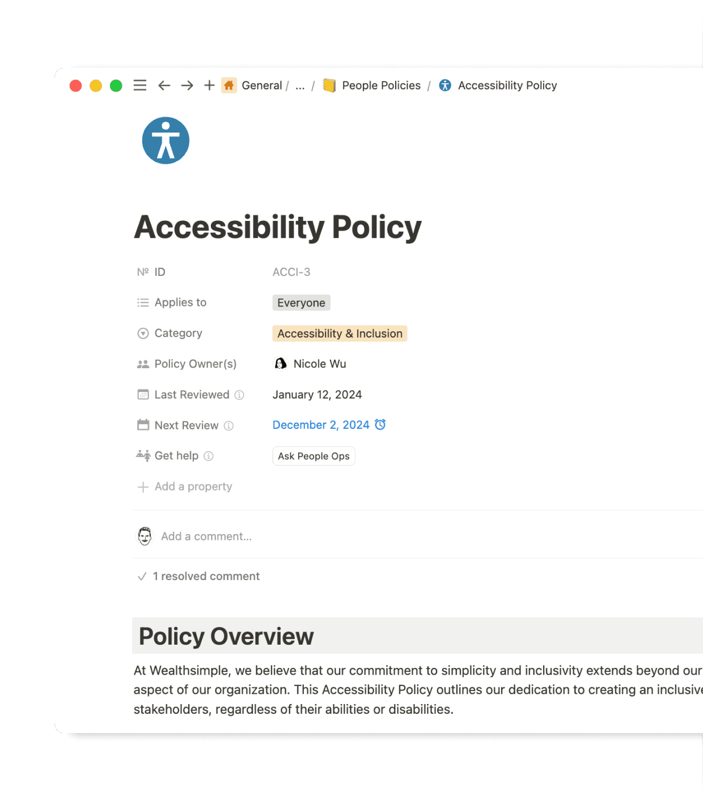This screenshot has width=703, height=801.
Task: Expand the collapsed breadcrumb ellipsis
Action: (300, 86)
